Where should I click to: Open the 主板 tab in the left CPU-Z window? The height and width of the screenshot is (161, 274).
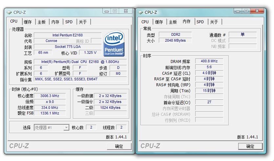42,22
